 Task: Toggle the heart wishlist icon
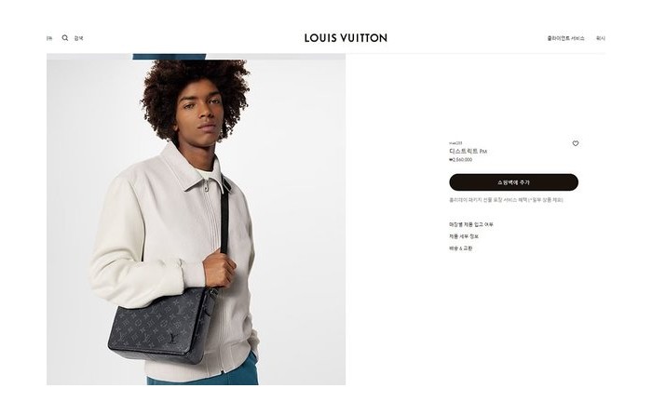pyautogui.click(x=576, y=143)
